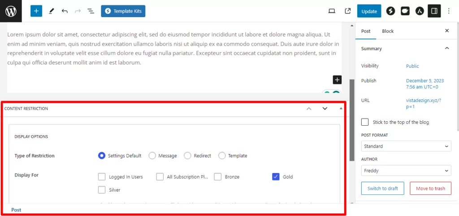459x216 pixels.
Task: Check the Logged In Users checkbox
Action: pyautogui.click(x=102, y=176)
